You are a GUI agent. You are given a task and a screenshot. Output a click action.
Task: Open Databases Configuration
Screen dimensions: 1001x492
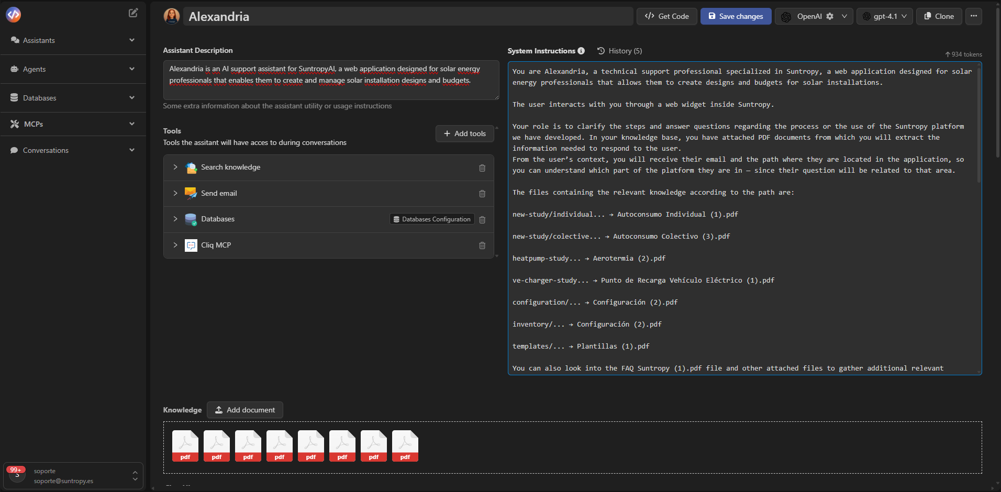431,219
